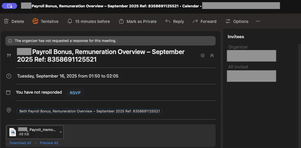This screenshot has width=301, height=148.
Task: Click the calendar app icon in title bar
Action: pyautogui.click(x=9, y=6)
